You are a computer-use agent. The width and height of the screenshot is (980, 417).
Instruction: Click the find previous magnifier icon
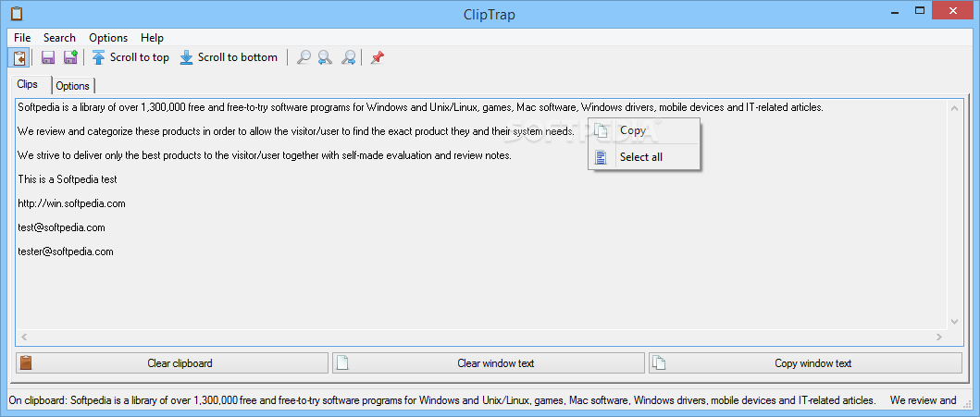pyautogui.click(x=325, y=57)
